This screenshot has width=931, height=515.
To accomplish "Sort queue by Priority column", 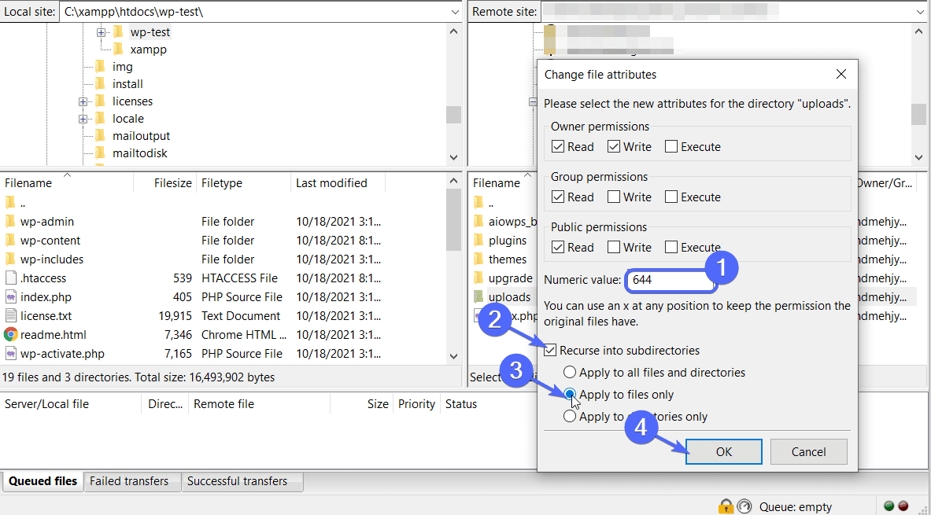I will 416,404.
